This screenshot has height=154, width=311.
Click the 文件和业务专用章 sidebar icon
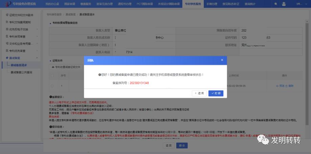click(x=7, y=43)
